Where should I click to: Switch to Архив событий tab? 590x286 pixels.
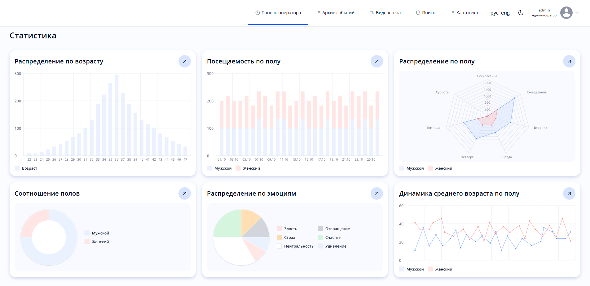(x=336, y=13)
